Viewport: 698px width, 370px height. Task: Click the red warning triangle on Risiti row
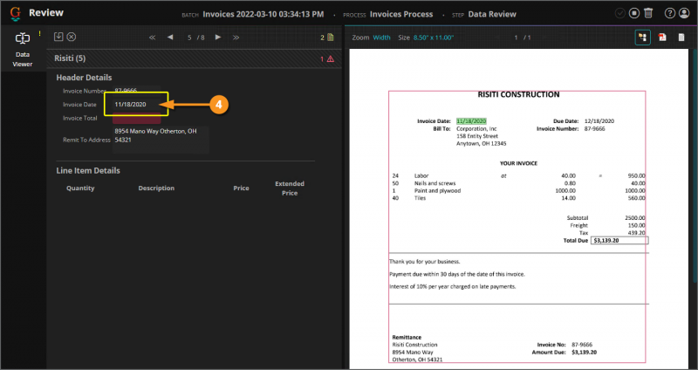[331, 58]
